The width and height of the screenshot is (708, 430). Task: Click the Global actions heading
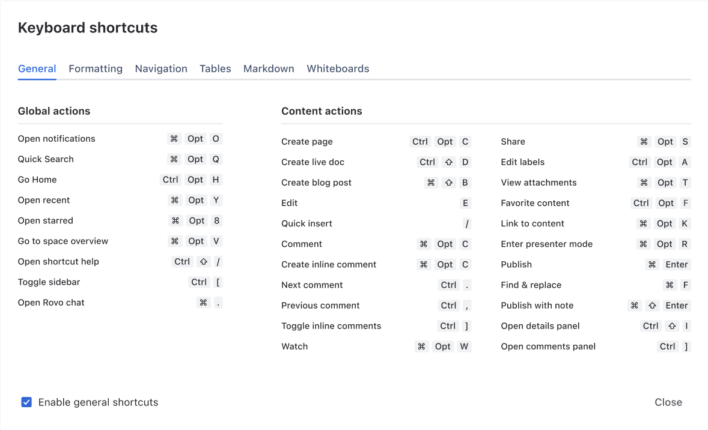pos(54,111)
